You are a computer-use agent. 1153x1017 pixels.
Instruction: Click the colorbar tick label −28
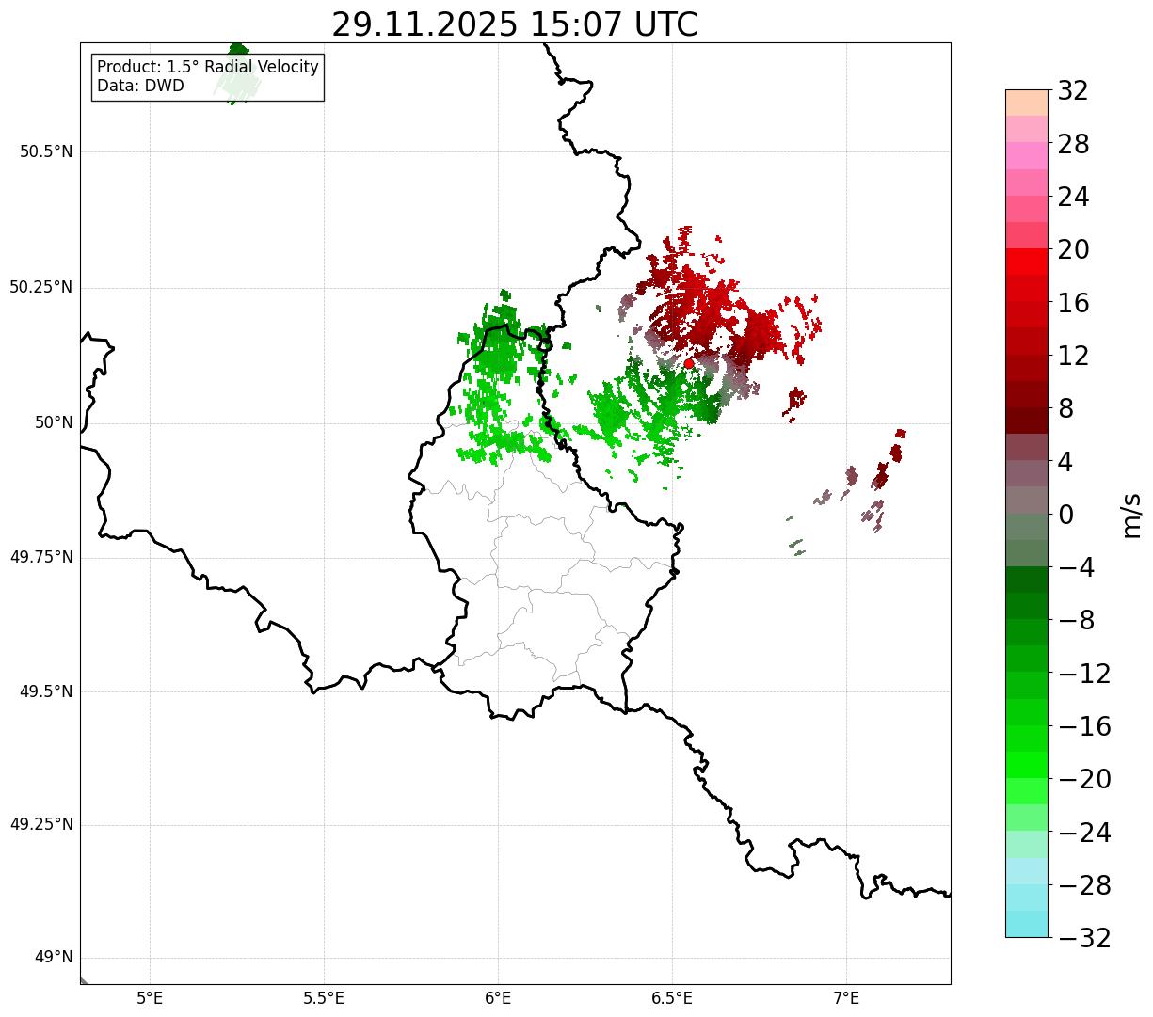1084,885
